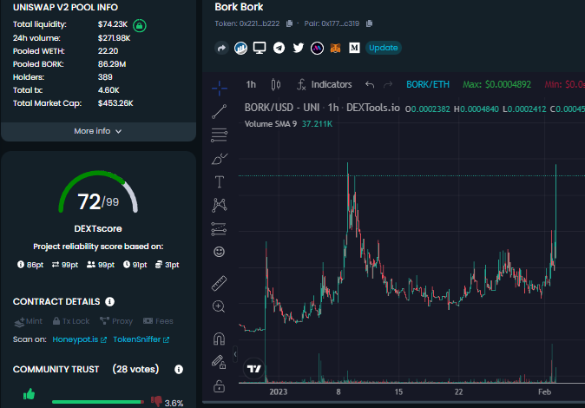This screenshot has width=585, height=408.
Task: Open the chart explorer round icon
Action: point(240,48)
